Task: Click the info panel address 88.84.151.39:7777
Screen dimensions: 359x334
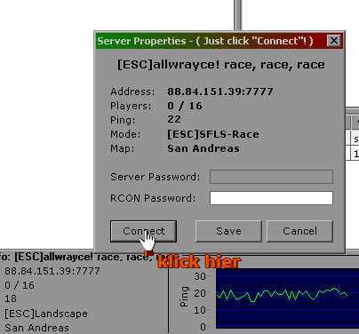Action: 52,271
